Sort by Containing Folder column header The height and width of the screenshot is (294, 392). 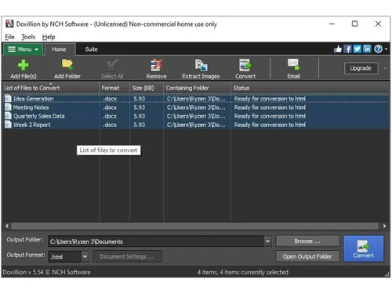click(198, 88)
